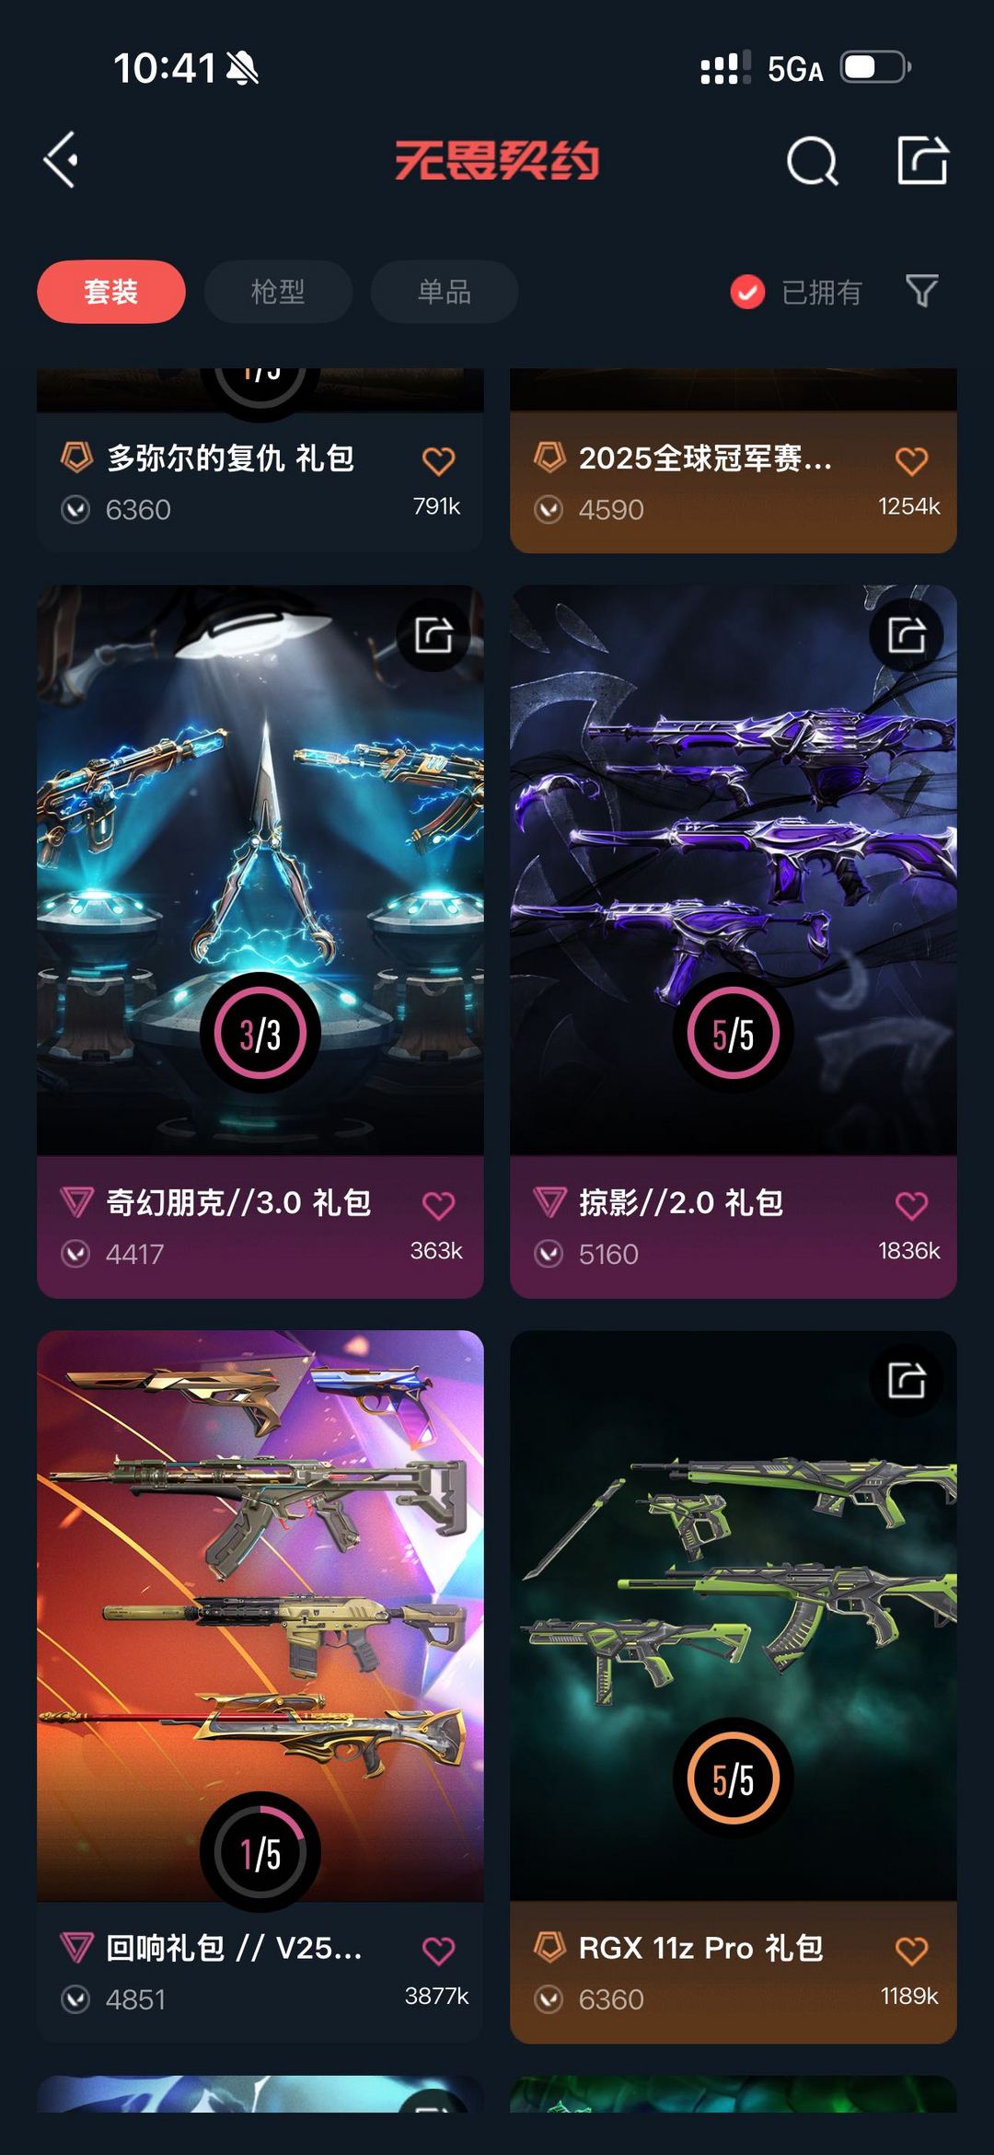
Task: Switch to the 单品 tab
Action: pos(445,292)
